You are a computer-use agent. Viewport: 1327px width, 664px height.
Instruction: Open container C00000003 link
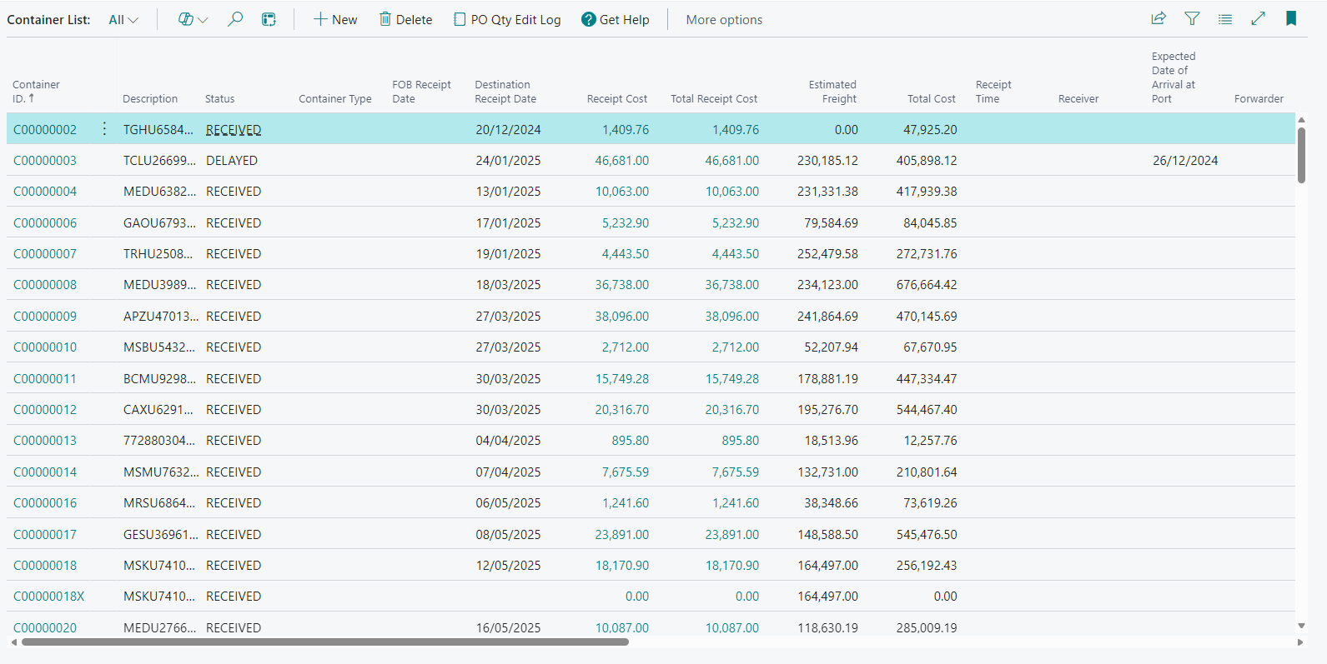(x=45, y=160)
